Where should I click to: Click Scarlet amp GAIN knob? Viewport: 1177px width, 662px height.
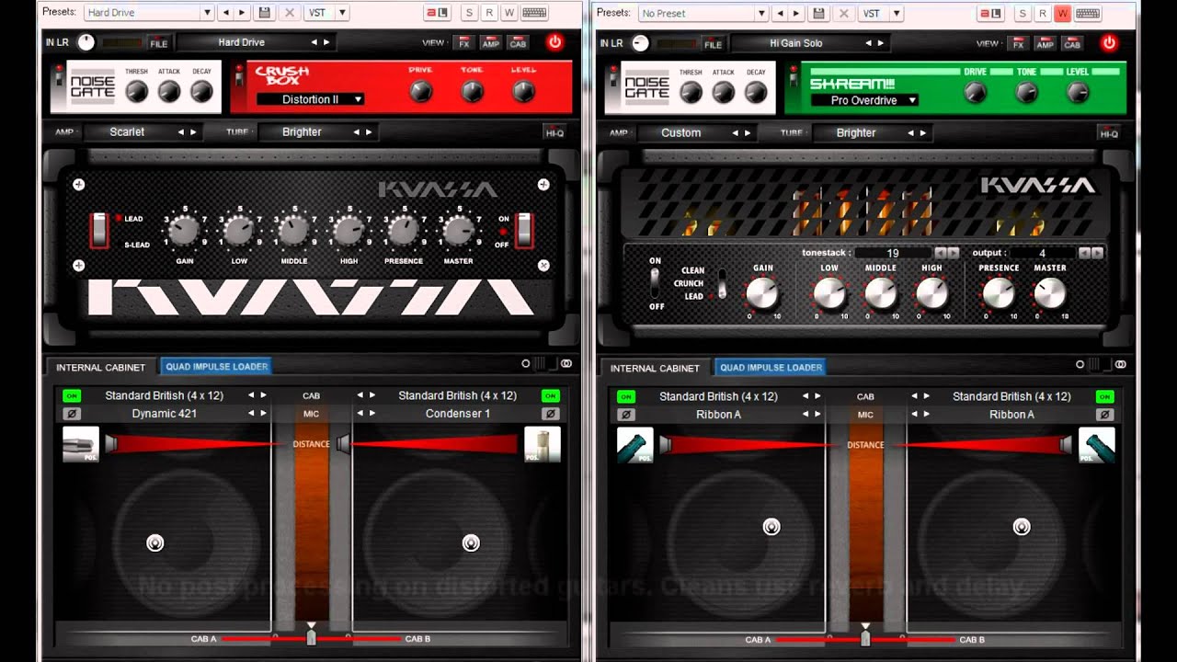click(x=184, y=231)
